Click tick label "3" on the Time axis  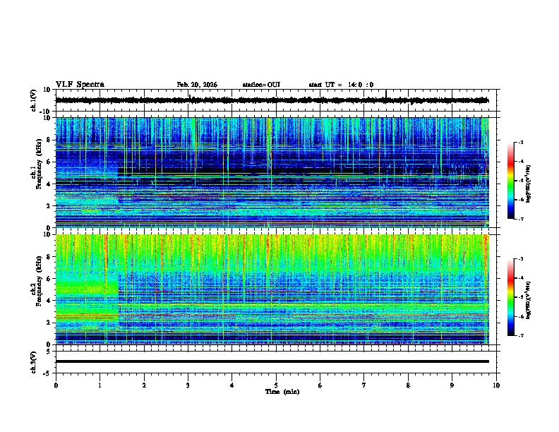tap(188, 385)
